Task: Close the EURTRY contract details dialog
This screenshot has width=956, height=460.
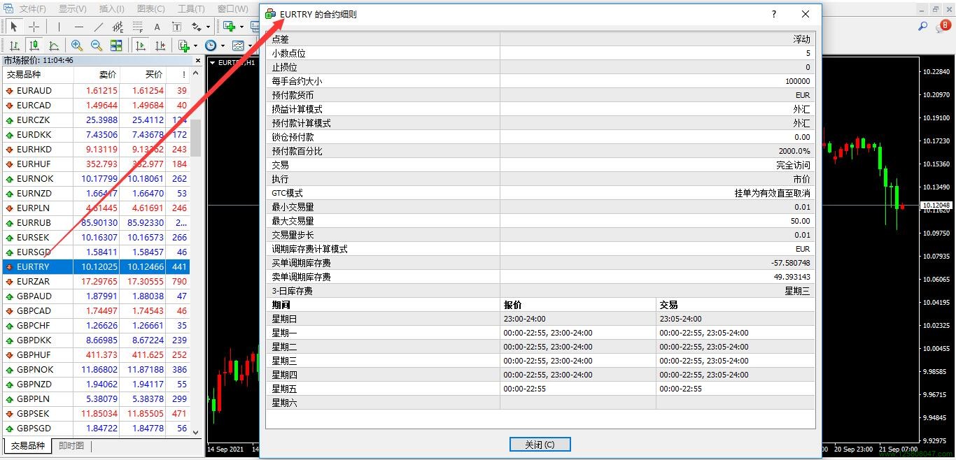Action: click(806, 14)
